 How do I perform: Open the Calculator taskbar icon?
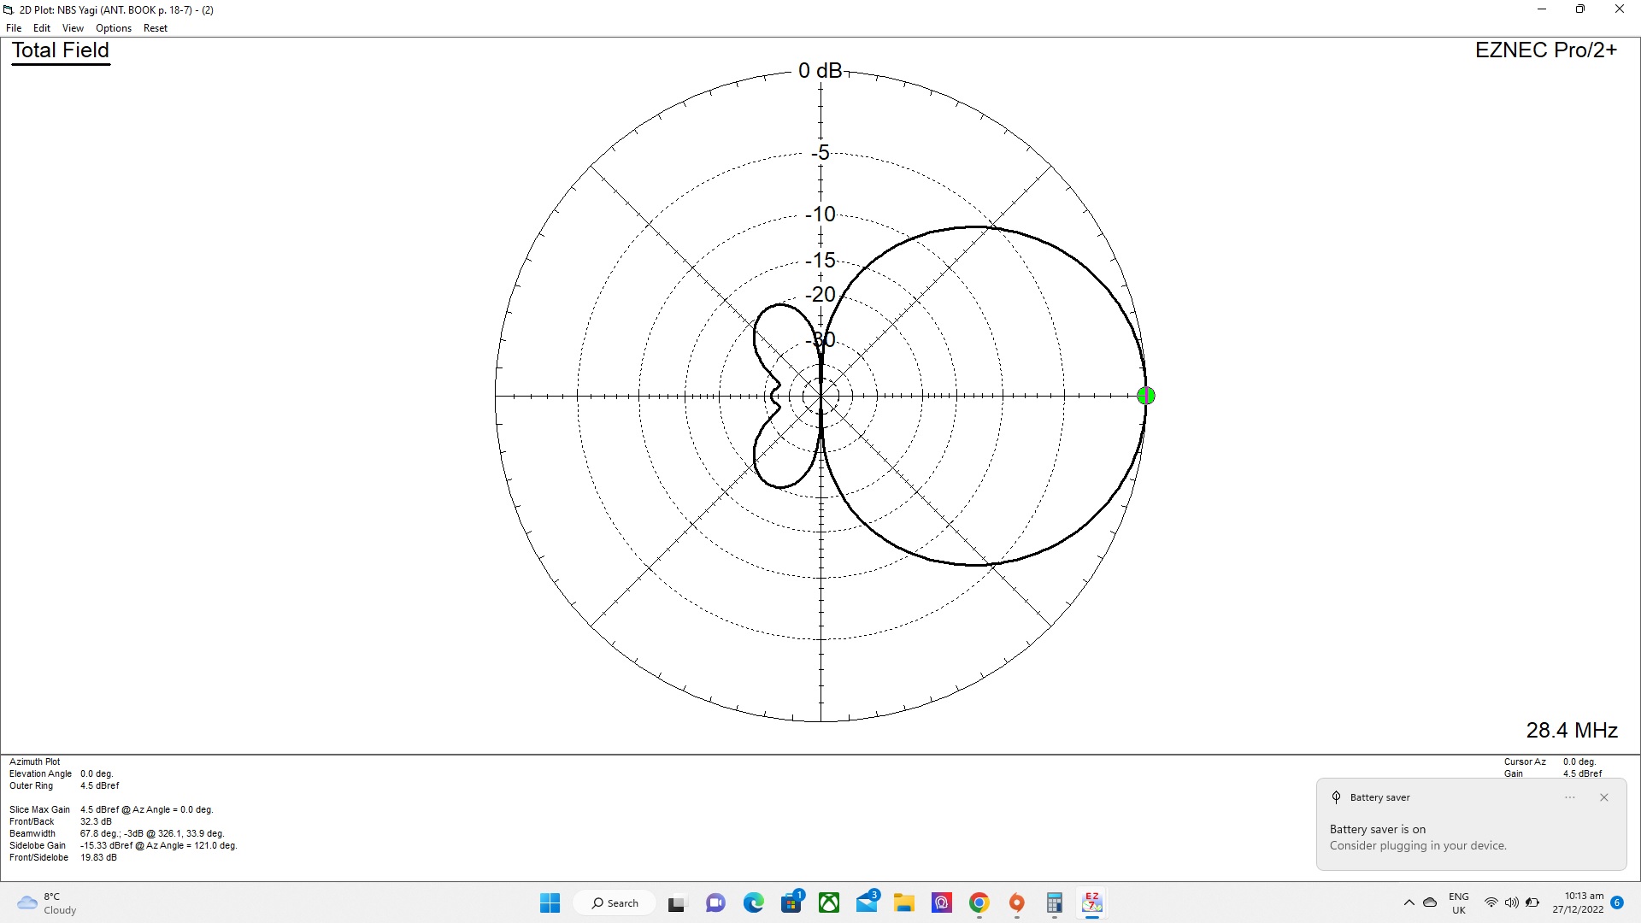[1054, 902]
